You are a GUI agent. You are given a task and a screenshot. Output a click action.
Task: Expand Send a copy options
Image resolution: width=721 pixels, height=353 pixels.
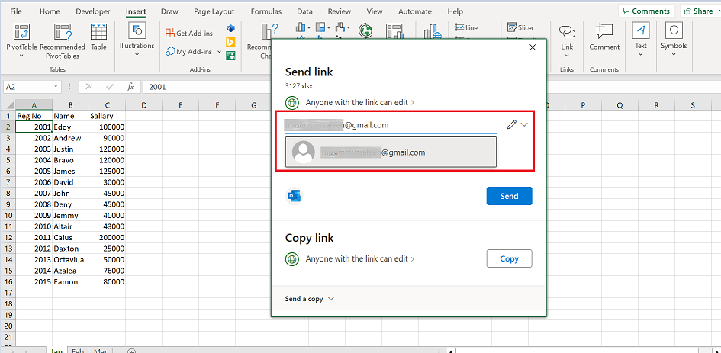(310, 299)
